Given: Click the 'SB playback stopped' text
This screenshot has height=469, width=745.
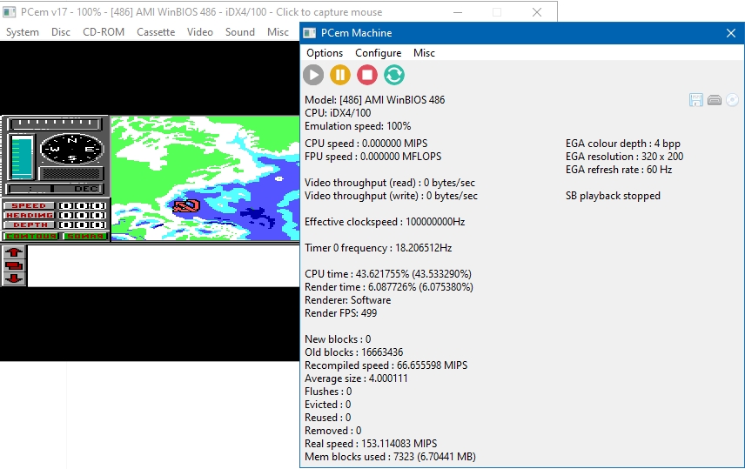Looking at the screenshot, I should pos(613,196).
